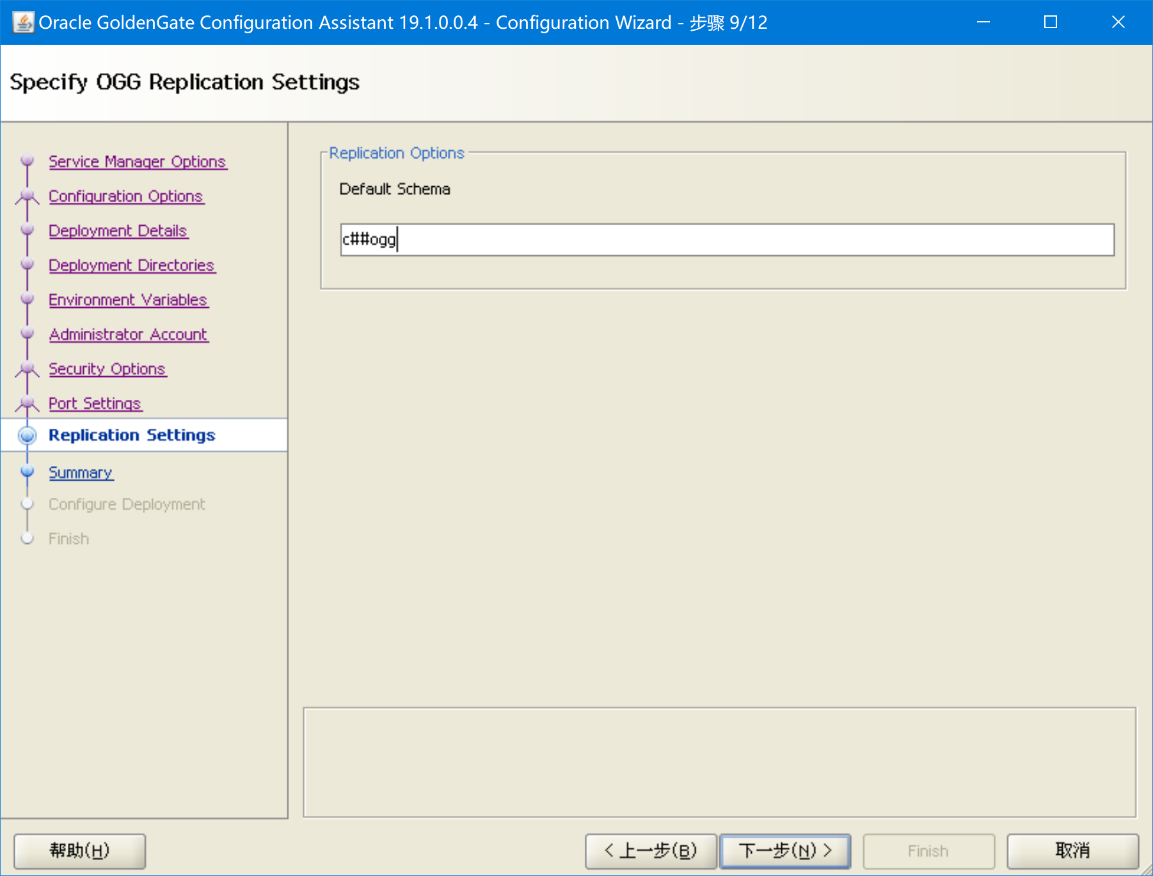Maximize the Configuration Wizard window
This screenshot has width=1153, height=876.
1051,22
